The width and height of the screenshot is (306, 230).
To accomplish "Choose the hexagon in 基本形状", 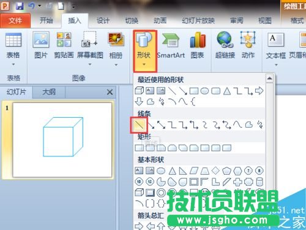I will (237, 171).
